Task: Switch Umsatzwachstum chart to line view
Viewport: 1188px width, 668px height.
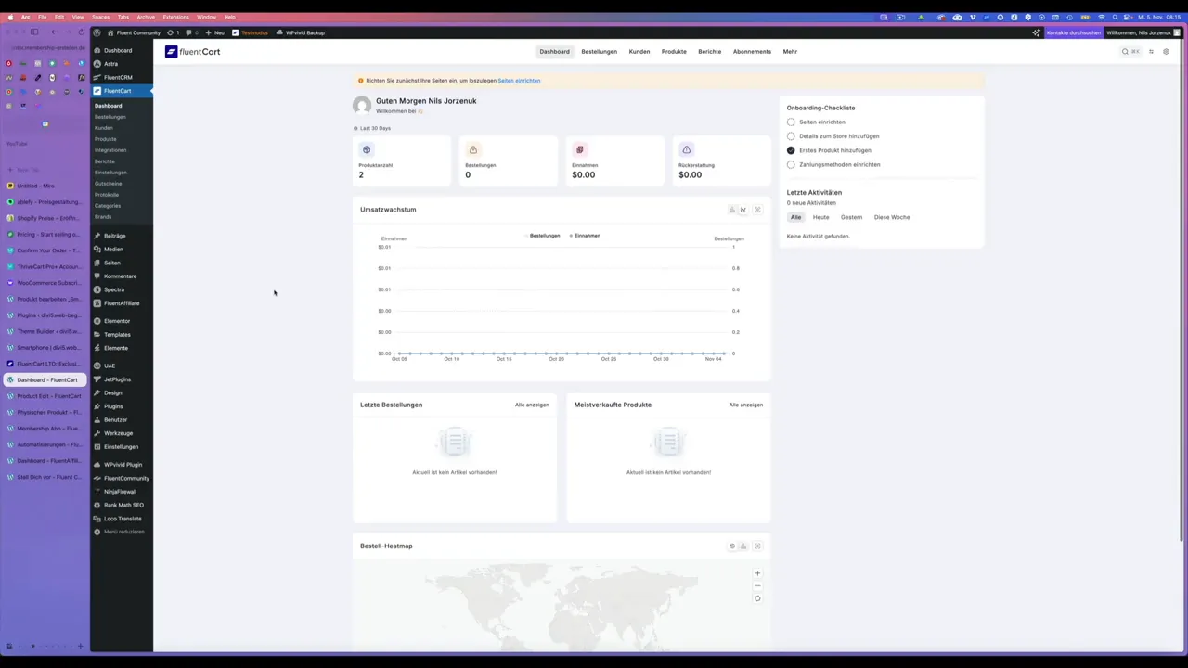Action: point(742,210)
